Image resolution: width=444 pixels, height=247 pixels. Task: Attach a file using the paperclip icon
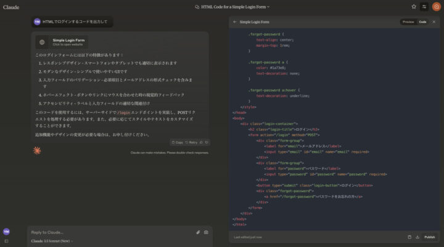point(198,232)
